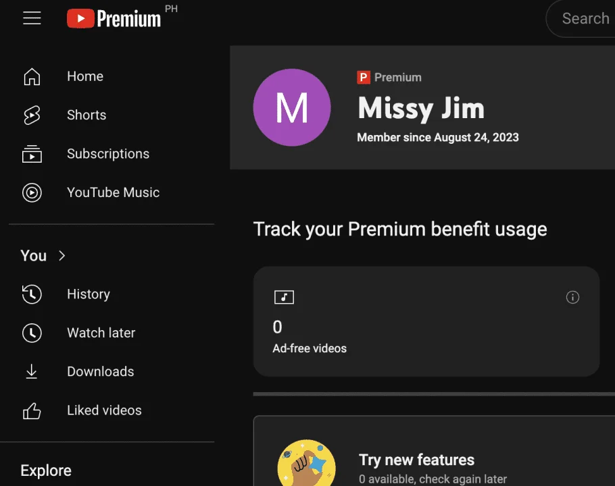
Task: Click the Try new features heading
Action: (x=416, y=460)
